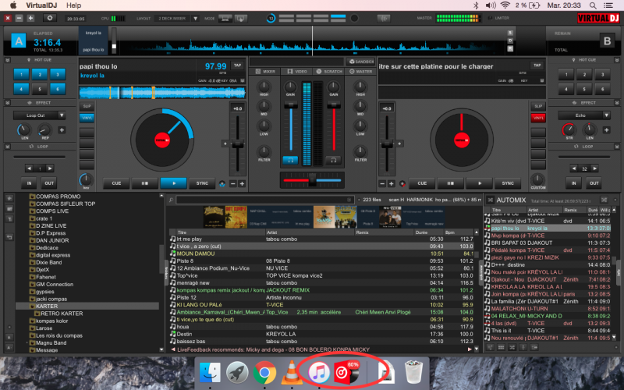Open Google Chrome from the Dock
The height and width of the screenshot is (390, 624).
[x=264, y=373]
